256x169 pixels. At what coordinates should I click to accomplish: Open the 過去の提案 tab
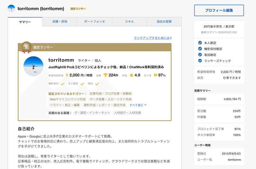tap(164, 21)
